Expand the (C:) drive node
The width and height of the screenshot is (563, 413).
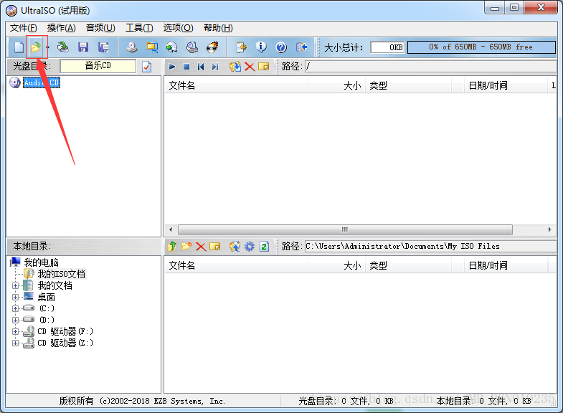15,308
